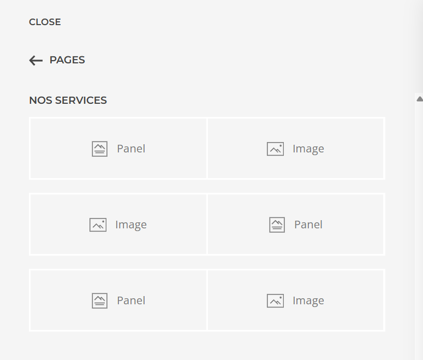Choose the first row's Image label
Screen dimensions: 423x360
click(x=308, y=149)
